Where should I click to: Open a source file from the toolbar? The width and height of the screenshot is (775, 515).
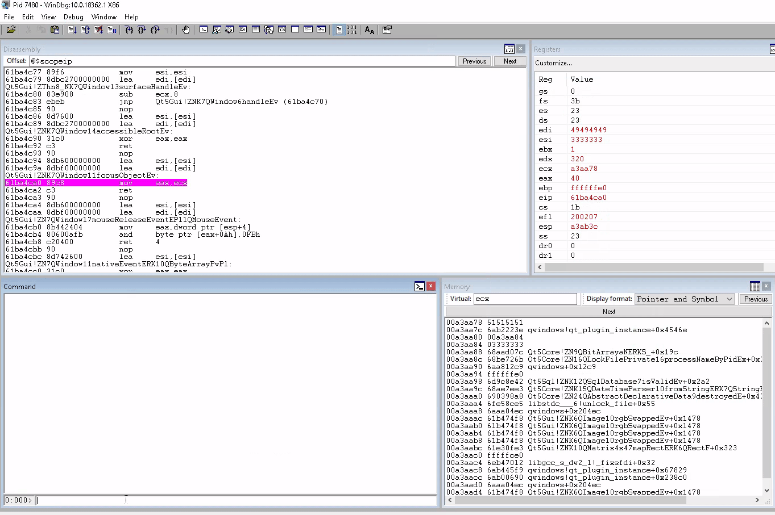[x=10, y=30]
